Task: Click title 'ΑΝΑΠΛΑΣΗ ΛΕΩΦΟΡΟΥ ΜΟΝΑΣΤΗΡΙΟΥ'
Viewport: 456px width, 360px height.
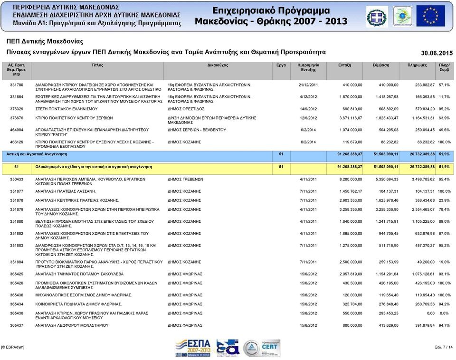Action: [x=72, y=325]
